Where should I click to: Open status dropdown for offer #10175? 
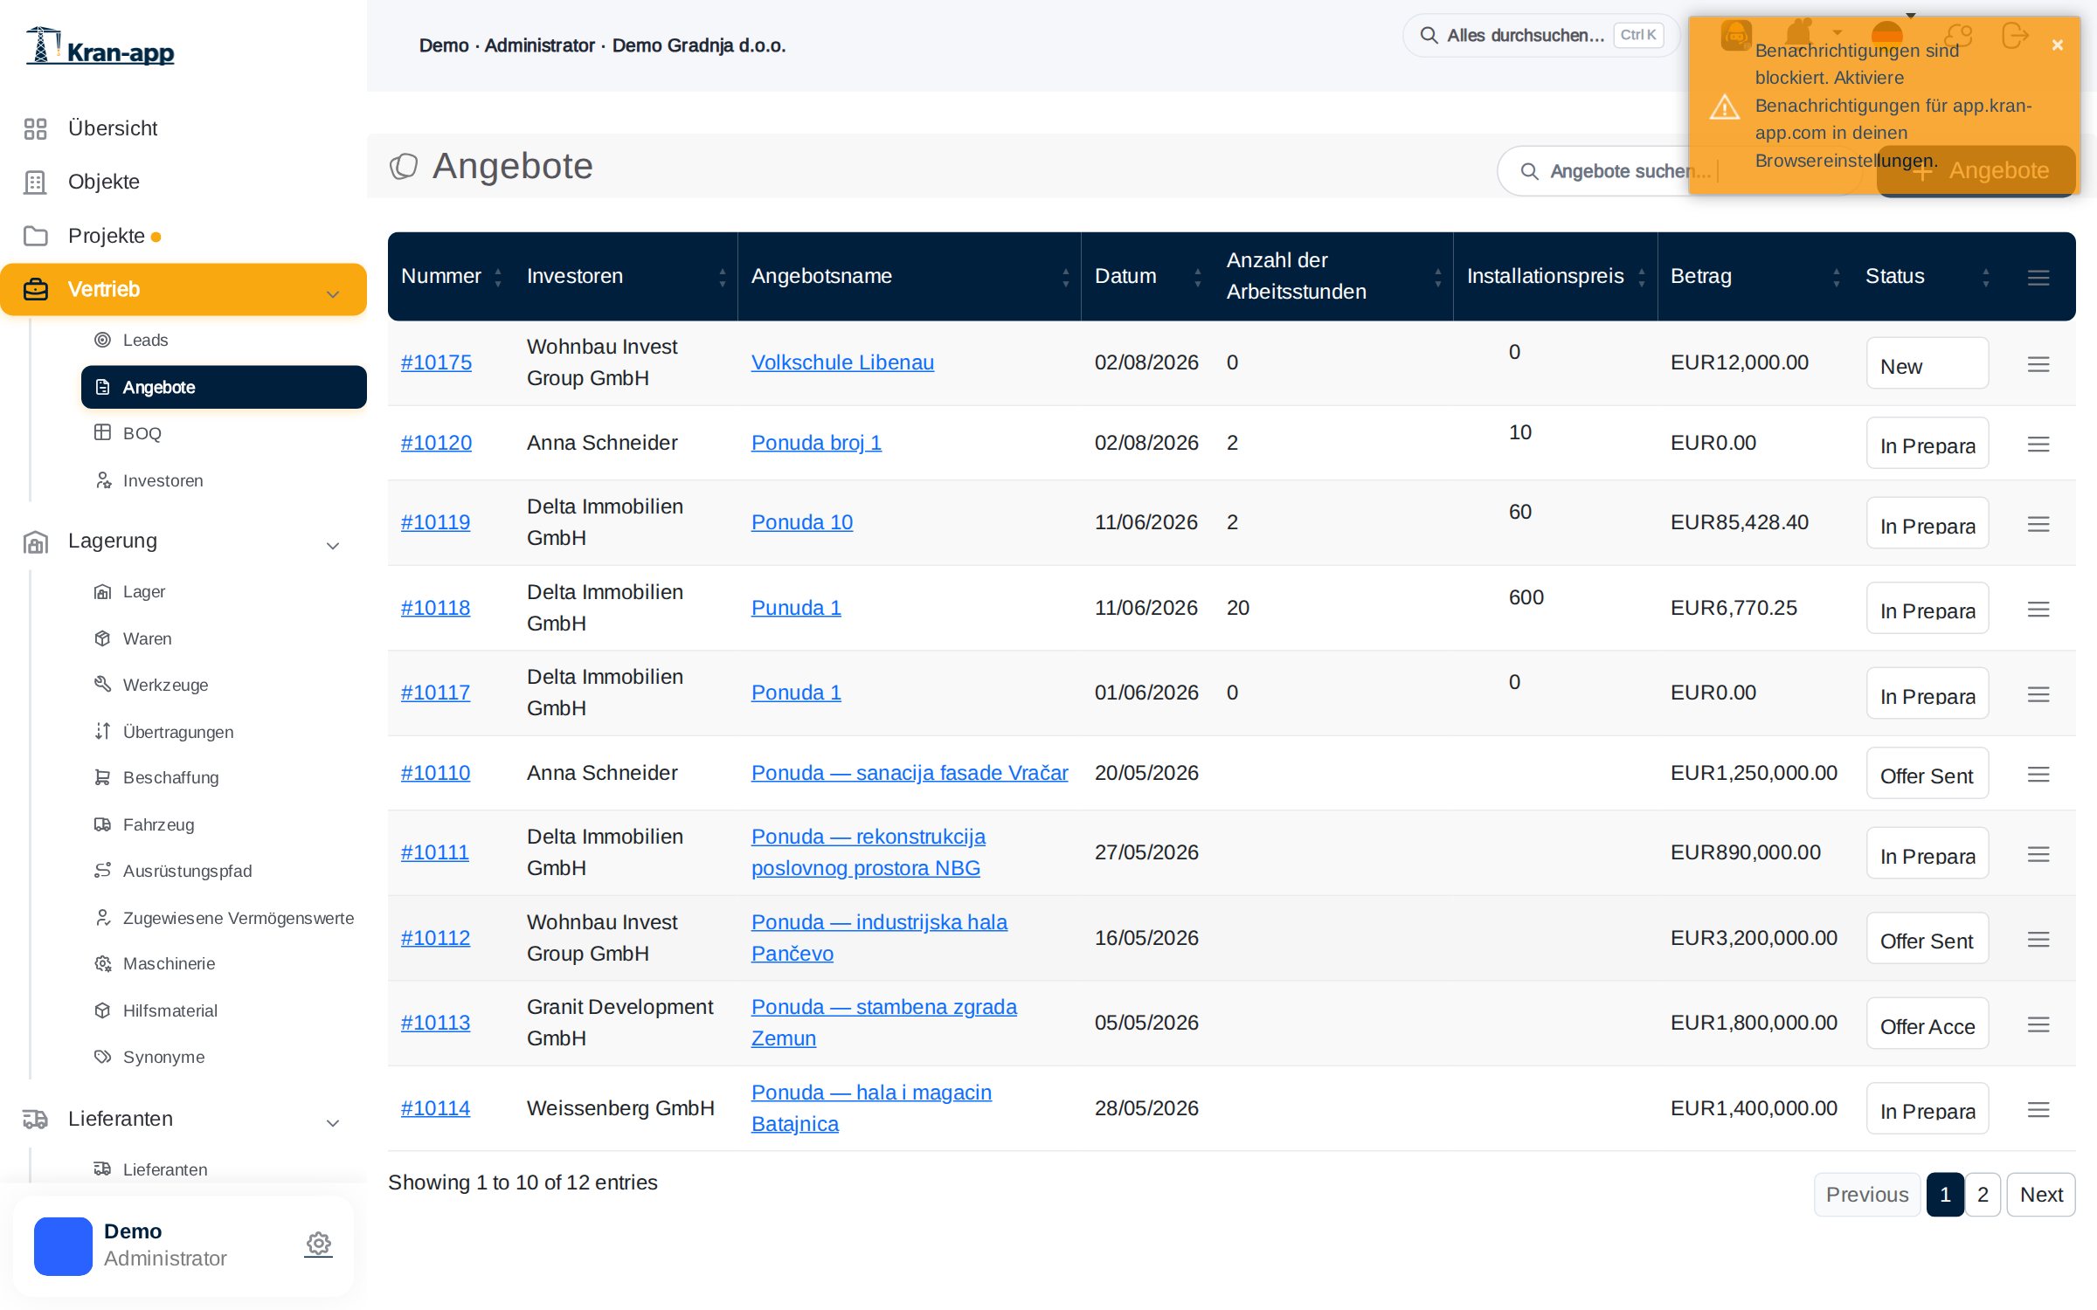click(1927, 363)
